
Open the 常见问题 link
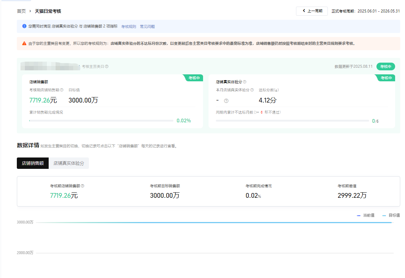coord(147,26)
